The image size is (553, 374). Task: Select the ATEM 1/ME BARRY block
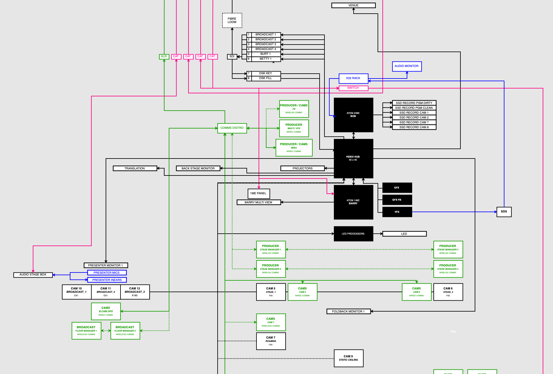click(353, 202)
